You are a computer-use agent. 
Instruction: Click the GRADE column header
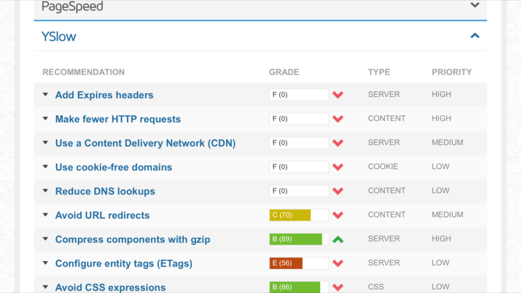pyautogui.click(x=284, y=72)
